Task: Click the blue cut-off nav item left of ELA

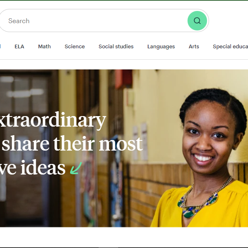Action: pos(0,47)
